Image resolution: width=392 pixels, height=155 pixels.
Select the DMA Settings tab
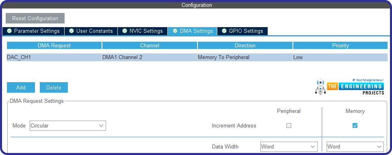tap(193, 31)
